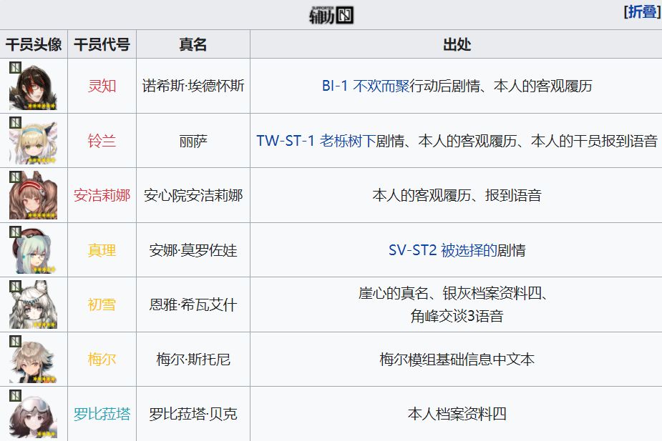Open the 梅尔 operator page link
This screenshot has height=441, width=662.
coord(102,360)
